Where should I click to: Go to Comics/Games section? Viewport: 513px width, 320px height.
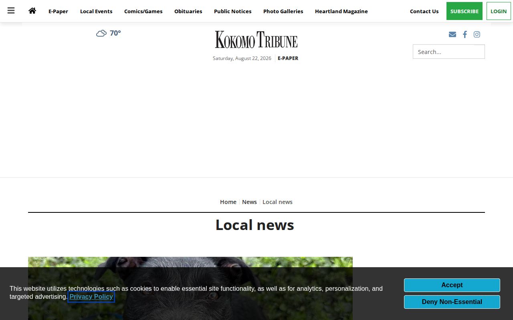pos(143,11)
